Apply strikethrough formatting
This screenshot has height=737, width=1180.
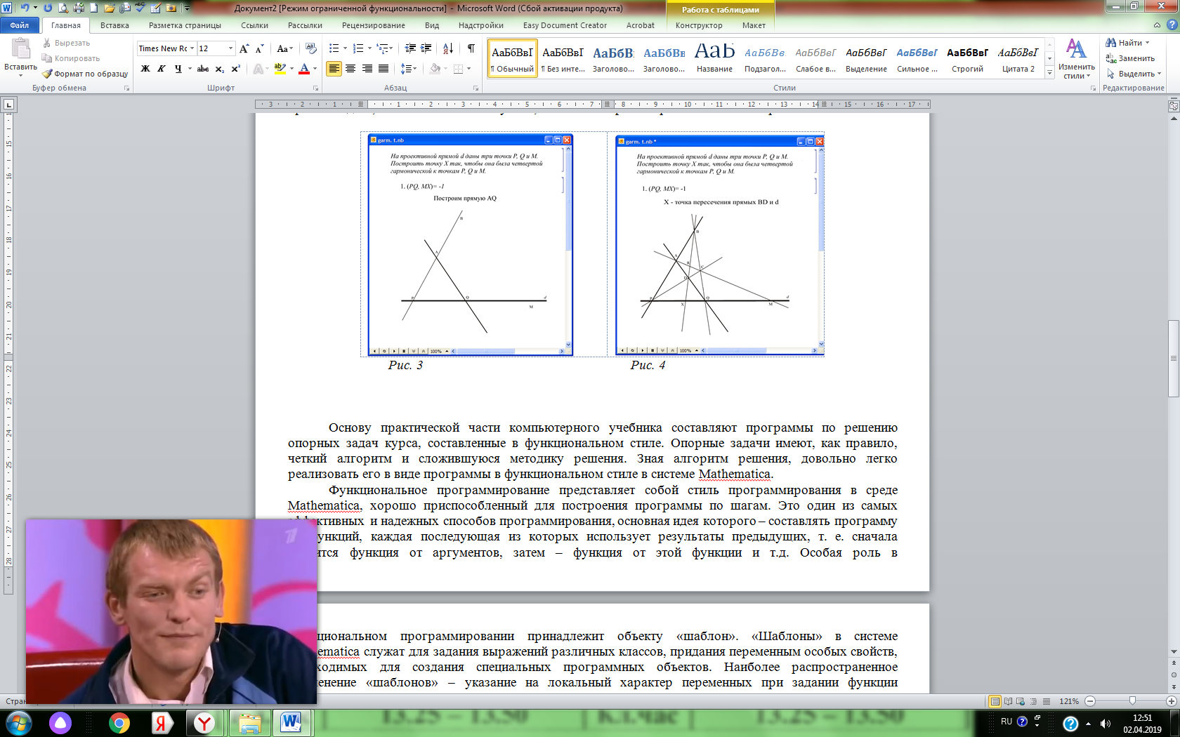(203, 69)
